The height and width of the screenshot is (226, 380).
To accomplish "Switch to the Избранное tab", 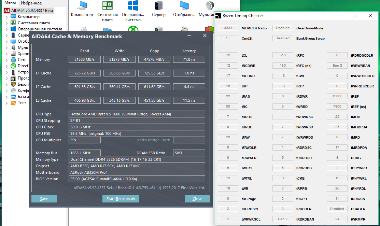I will 31,3.
